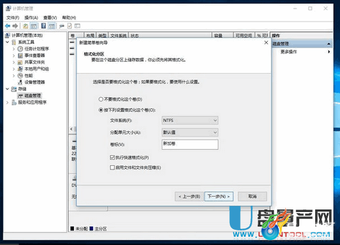Click the 类型 column header
This screenshot has height=245, width=340.
pyautogui.click(x=102, y=36)
